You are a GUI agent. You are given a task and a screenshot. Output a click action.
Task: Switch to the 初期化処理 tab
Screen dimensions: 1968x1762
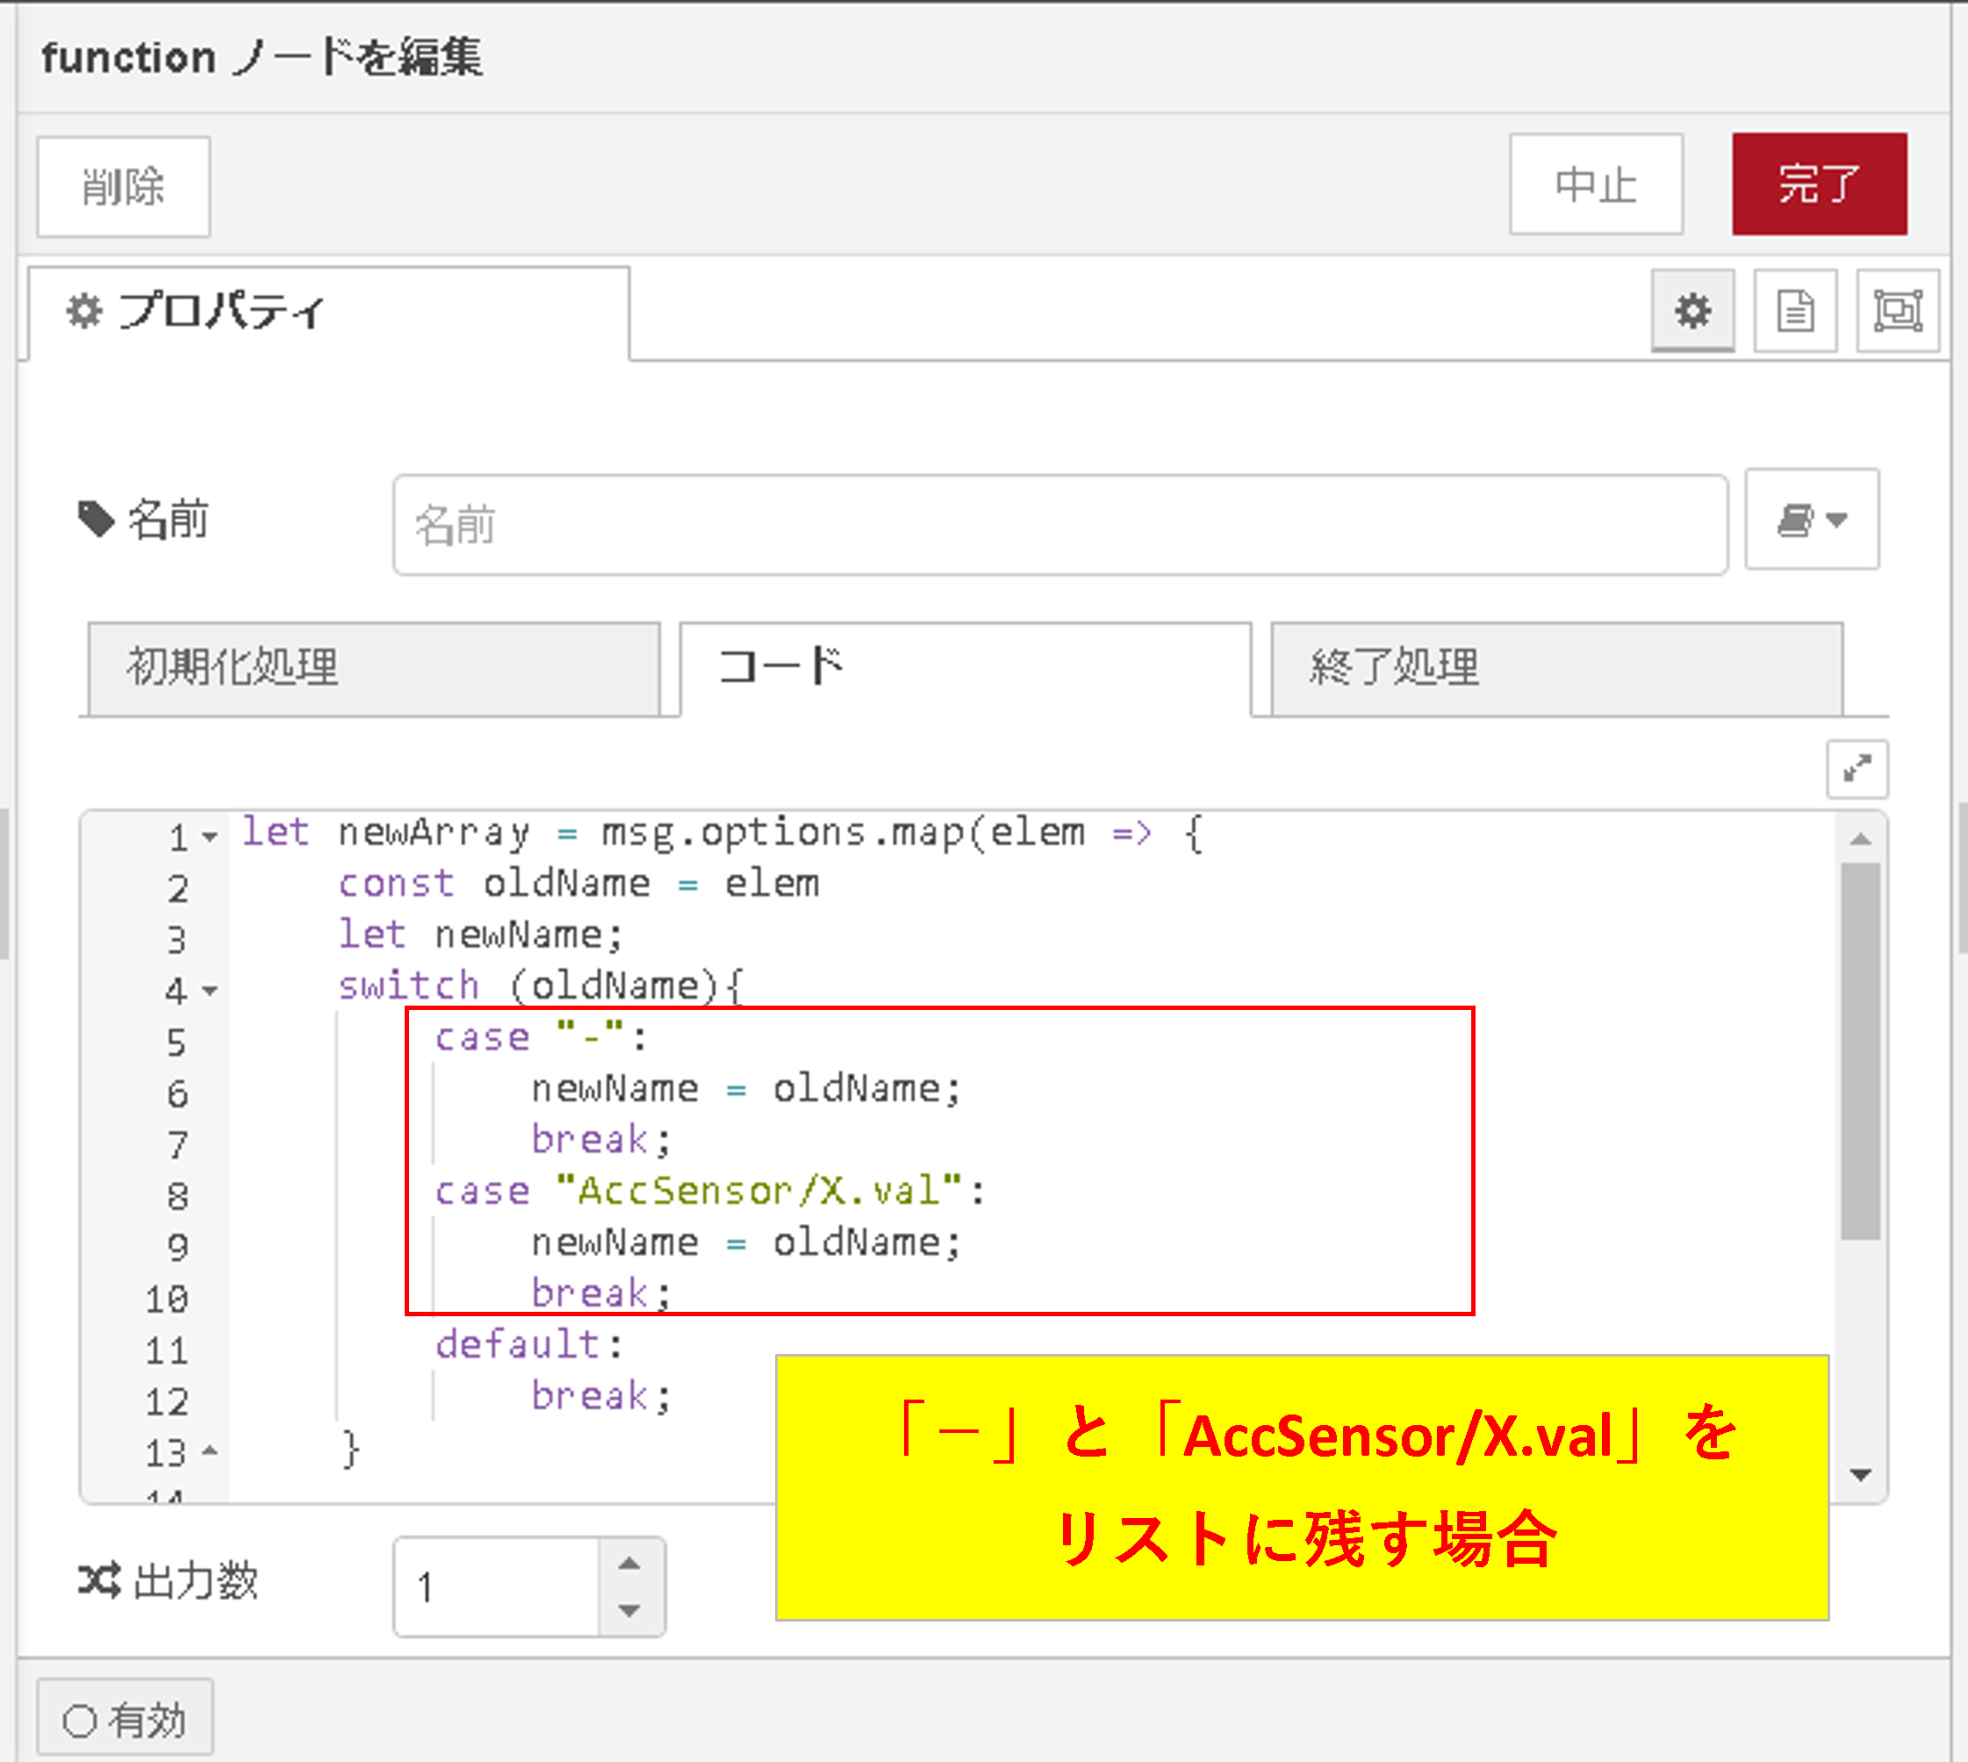tap(374, 668)
